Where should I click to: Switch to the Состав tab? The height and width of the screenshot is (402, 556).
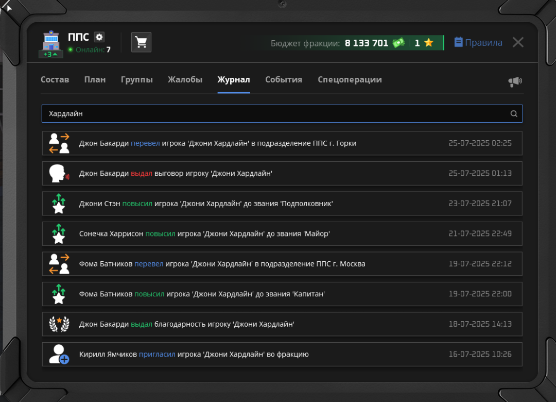pos(55,79)
